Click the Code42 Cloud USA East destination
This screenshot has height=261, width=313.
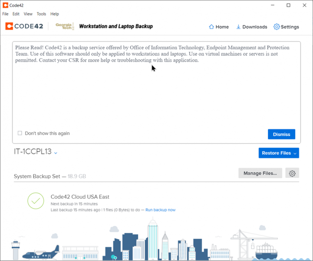pos(80,197)
